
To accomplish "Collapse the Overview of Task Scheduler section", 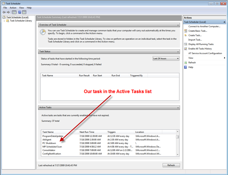I will pyautogui.click(x=178, y=25).
